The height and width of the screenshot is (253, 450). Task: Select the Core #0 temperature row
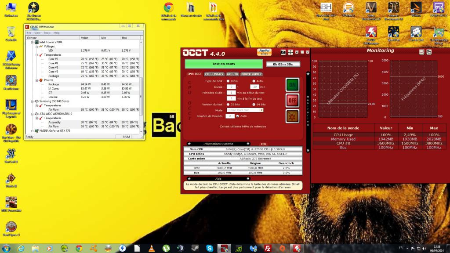pos(82,59)
